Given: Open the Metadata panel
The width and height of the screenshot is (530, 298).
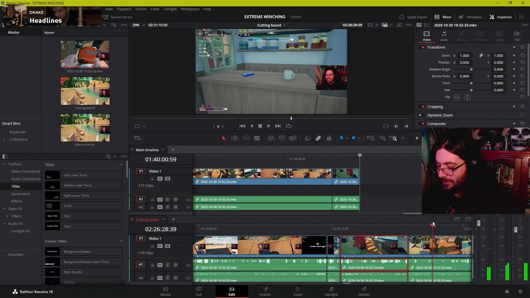Looking at the screenshot, I should pos(470,17).
